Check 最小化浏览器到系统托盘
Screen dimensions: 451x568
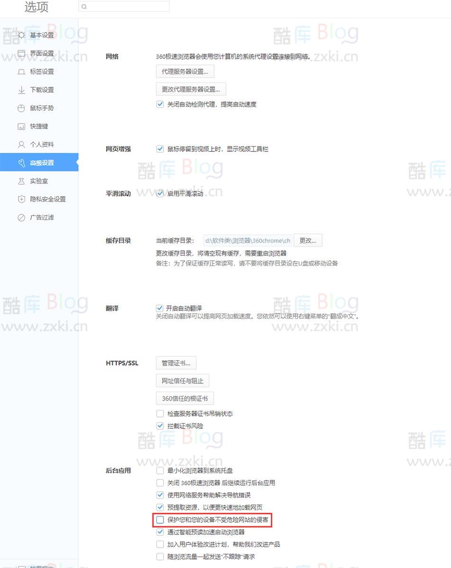160,470
